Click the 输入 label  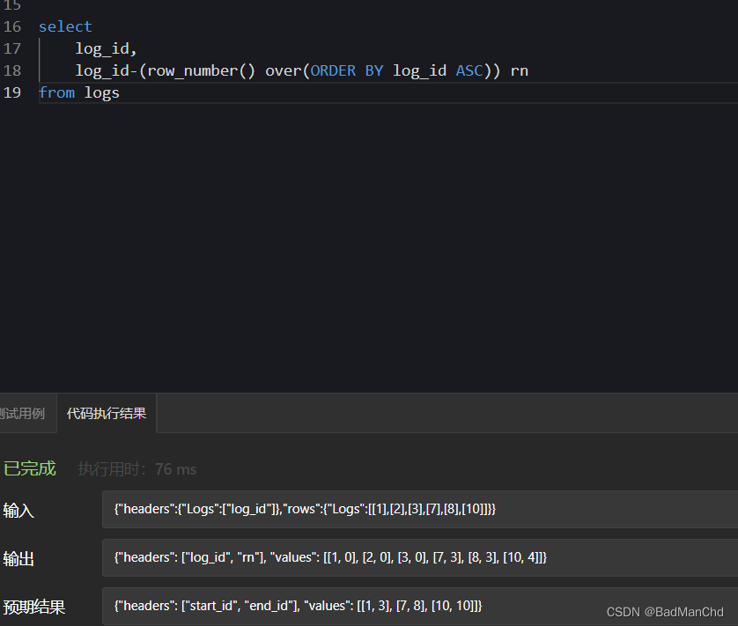tap(18, 511)
